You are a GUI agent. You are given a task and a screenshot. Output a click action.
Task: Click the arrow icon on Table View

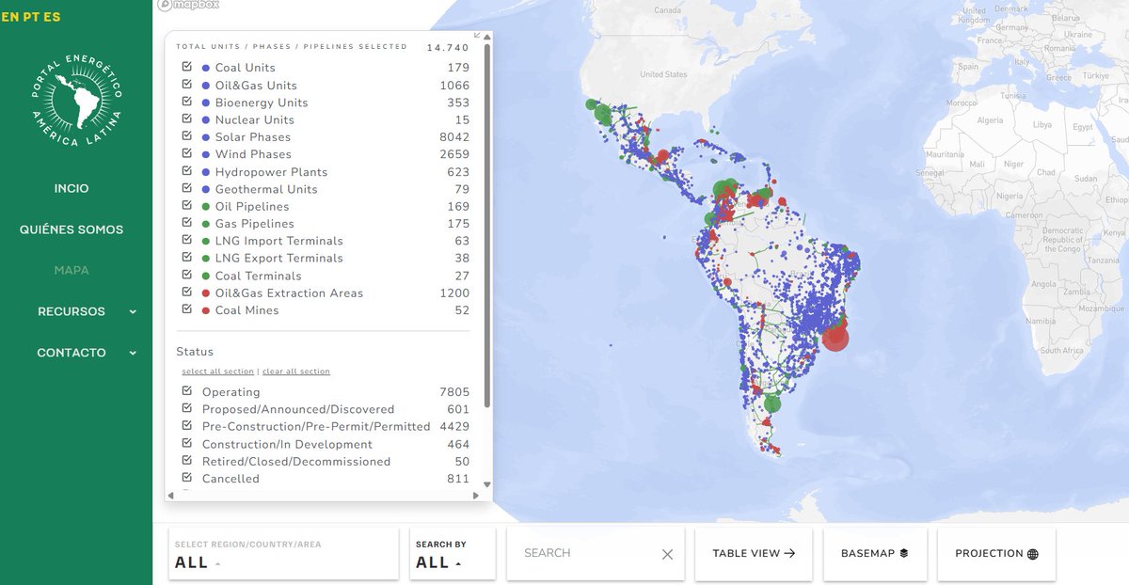point(788,553)
